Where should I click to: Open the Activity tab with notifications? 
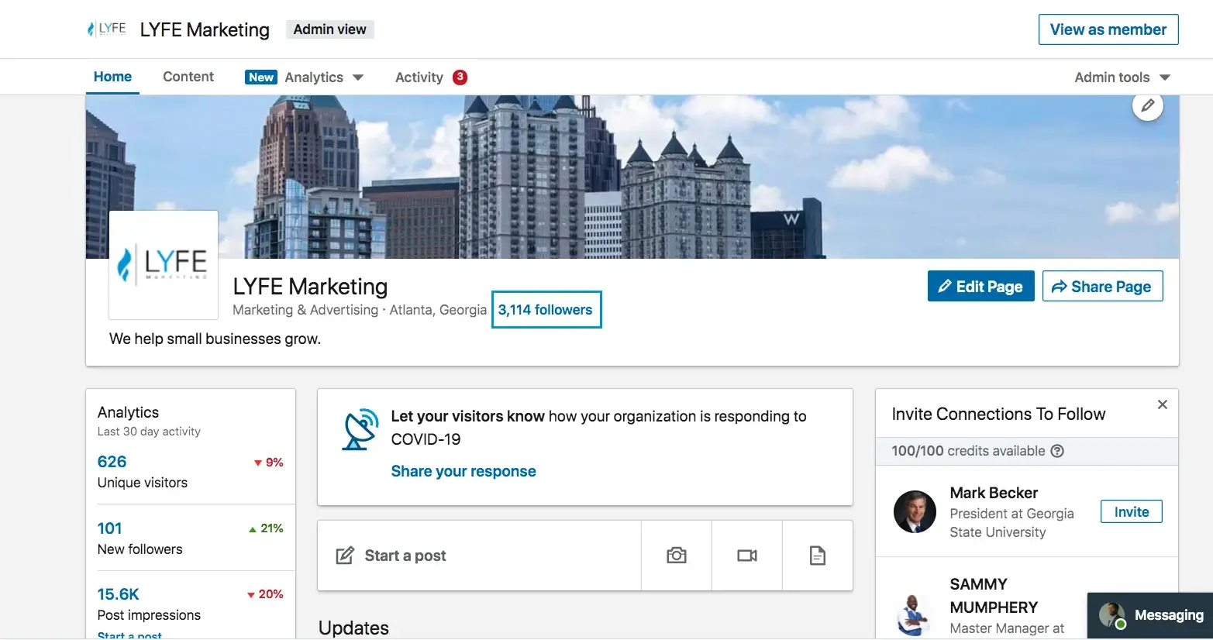(x=419, y=77)
